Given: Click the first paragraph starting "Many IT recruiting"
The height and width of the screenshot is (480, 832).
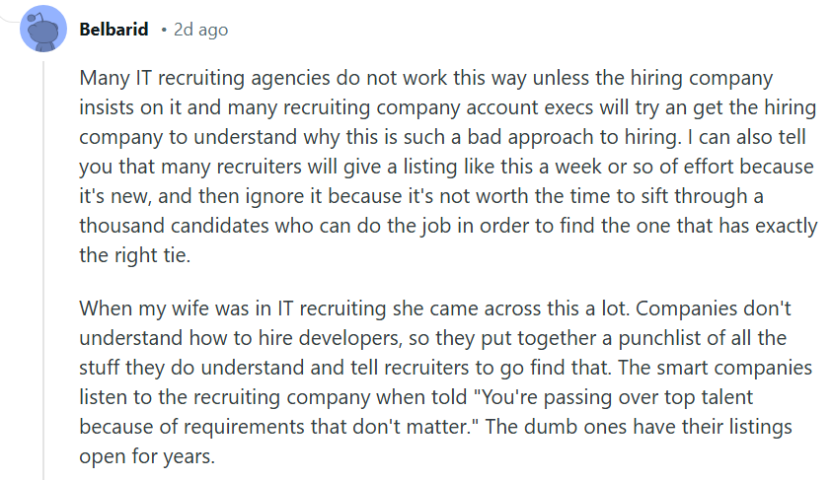Looking at the screenshot, I should pos(448,167).
